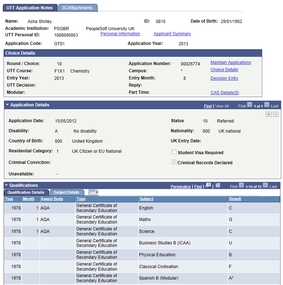Click application number 00026774

[x=190, y=64]
